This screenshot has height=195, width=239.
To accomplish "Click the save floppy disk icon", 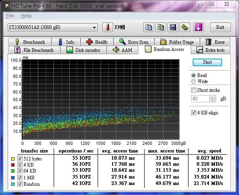I will [173, 27].
